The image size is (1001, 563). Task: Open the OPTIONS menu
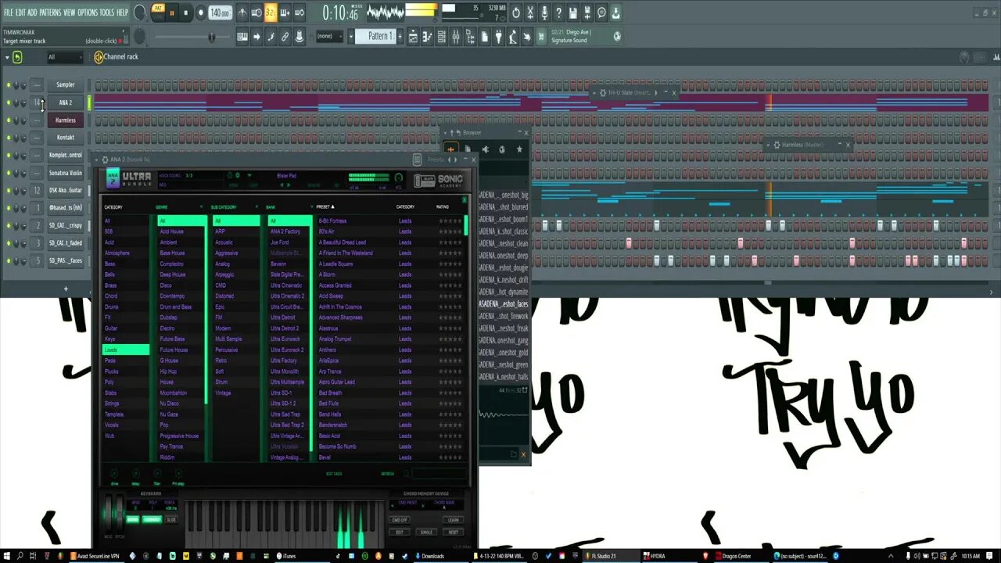point(88,13)
